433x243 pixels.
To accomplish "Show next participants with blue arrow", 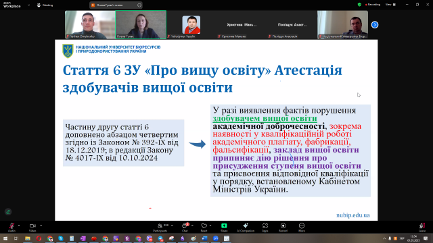I will pyautogui.click(x=374, y=25).
